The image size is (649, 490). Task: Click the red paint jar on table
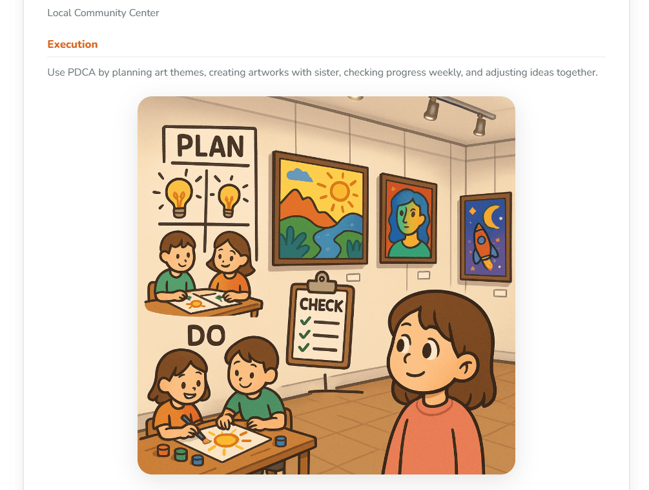(x=163, y=450)
